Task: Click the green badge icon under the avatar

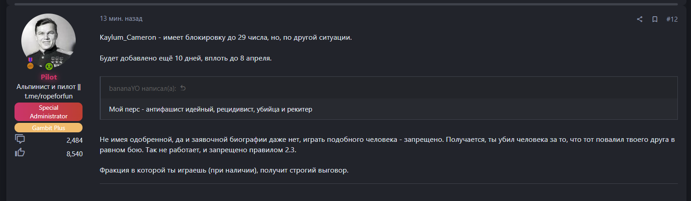Action: point(49,66)
